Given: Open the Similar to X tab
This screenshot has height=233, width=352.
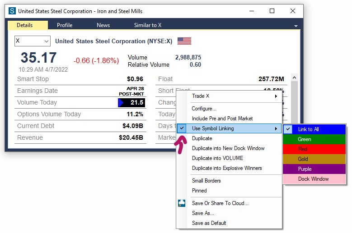Looking at the screenshot, I should point(147,25).
